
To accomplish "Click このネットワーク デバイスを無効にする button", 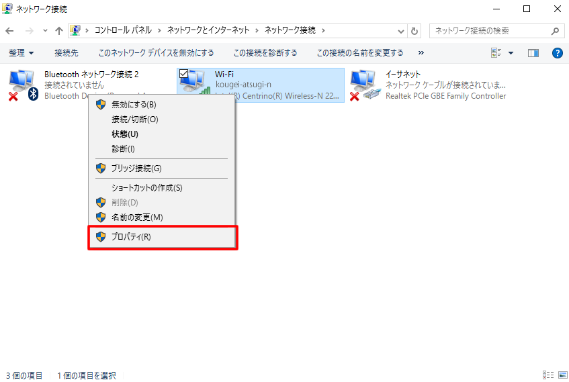I will [x=157, y=53].
